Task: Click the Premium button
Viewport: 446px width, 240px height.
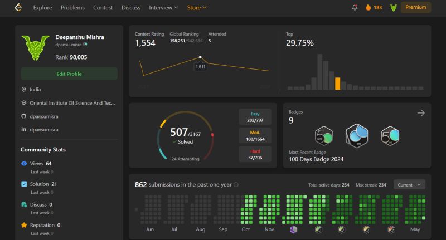Action: (416, 7)
